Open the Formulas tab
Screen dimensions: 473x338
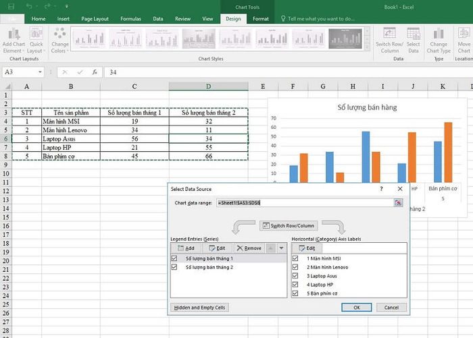130,19
